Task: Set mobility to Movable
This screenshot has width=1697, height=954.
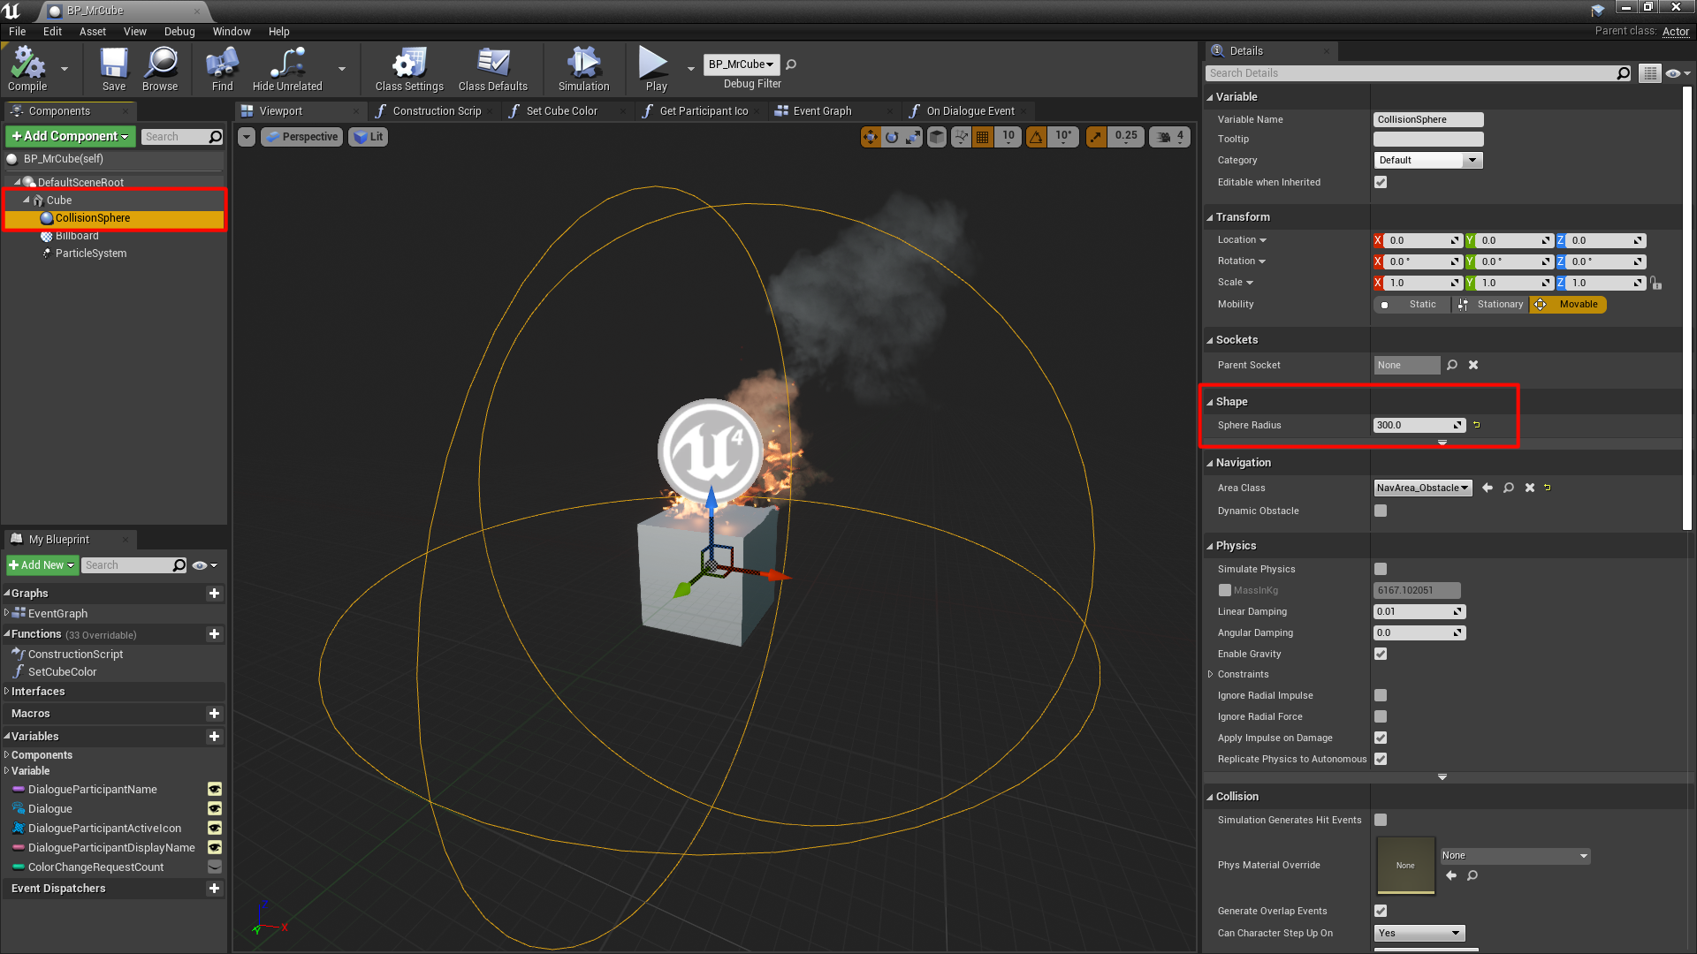Action: click(1569, 305)
